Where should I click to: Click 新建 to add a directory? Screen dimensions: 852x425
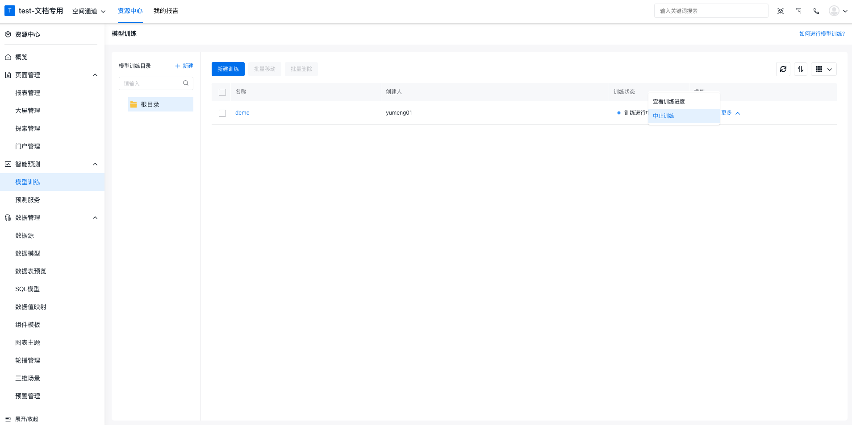coord(184,66)
